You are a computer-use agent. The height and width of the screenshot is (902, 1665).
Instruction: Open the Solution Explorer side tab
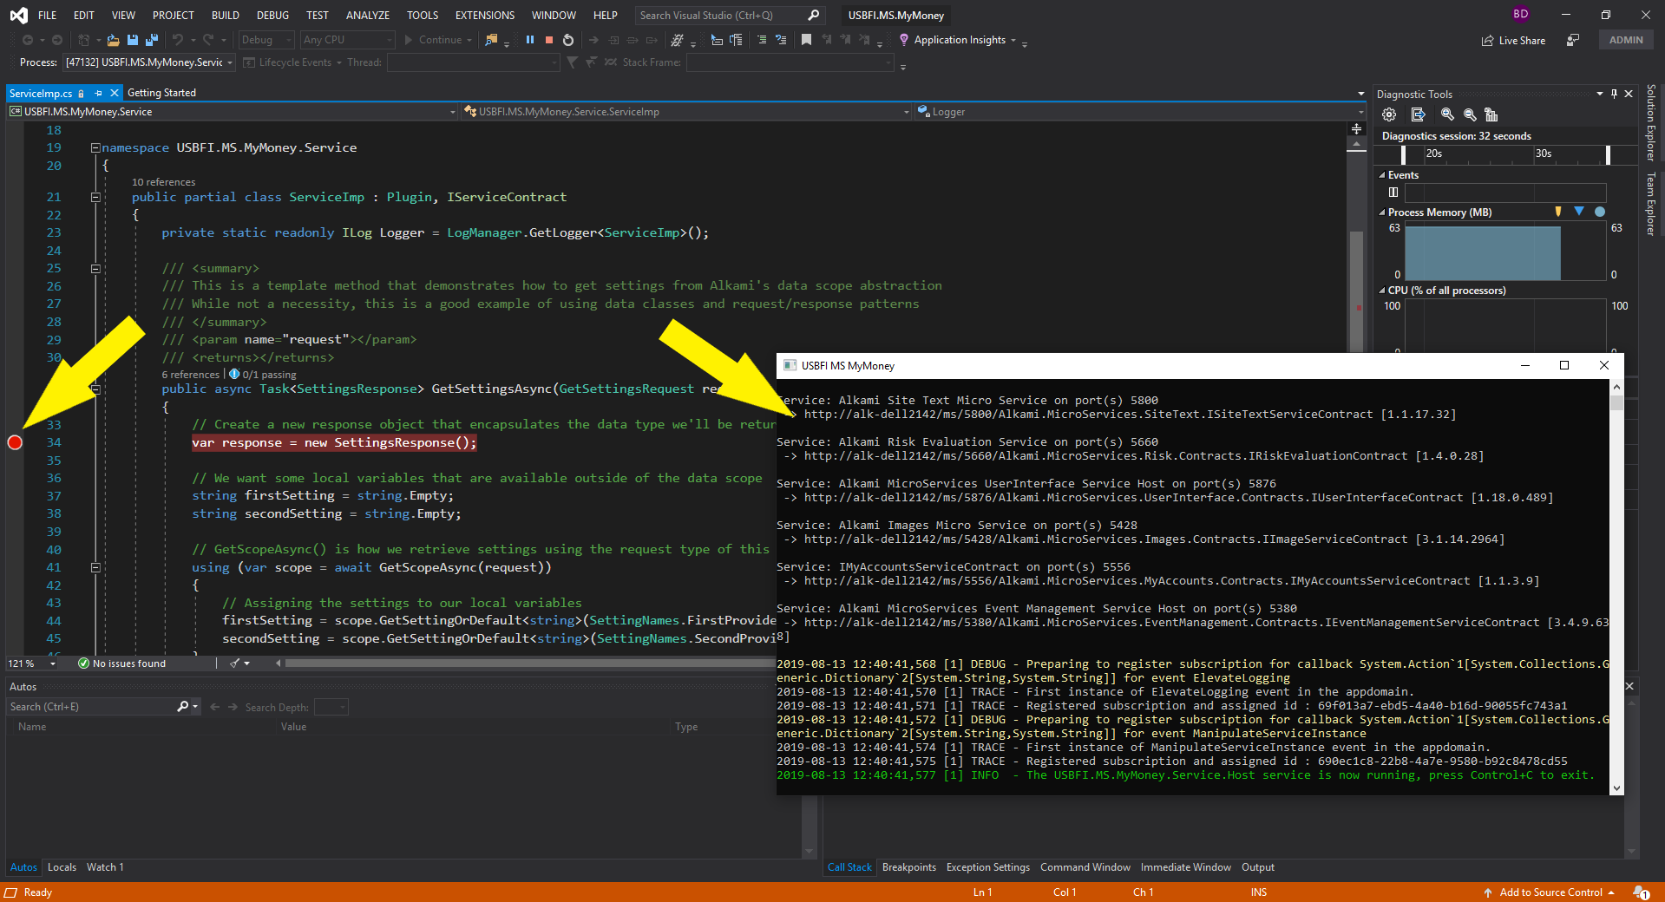pos(1651,122)
